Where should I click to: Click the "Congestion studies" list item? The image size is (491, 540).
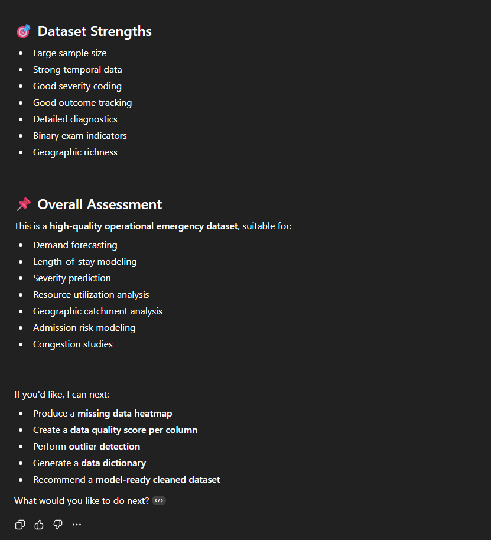pyautogui.click(x=73, y=344)
